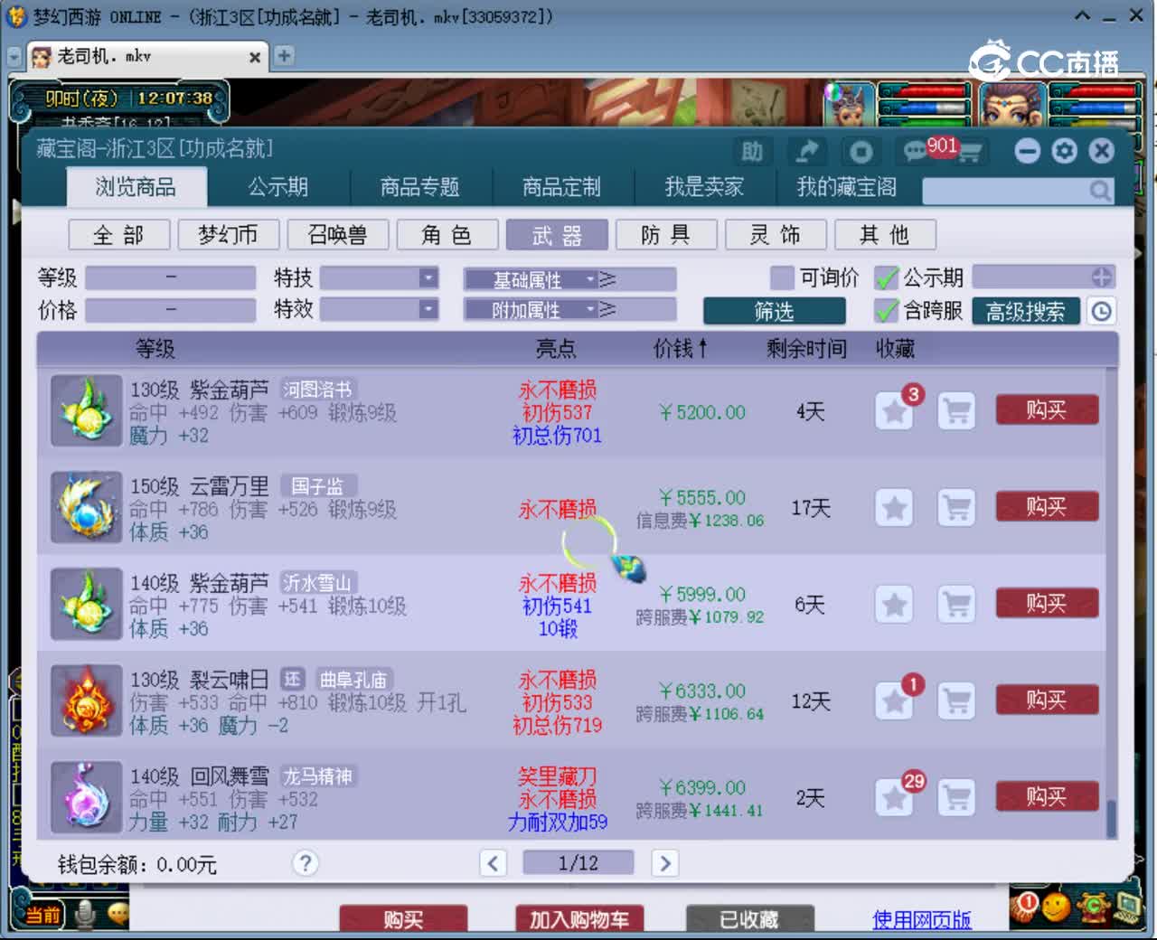Screen dimensions: 1157x940
Task: Open the treasure pavilion settings gear
Action: (x=1065, y=151)
